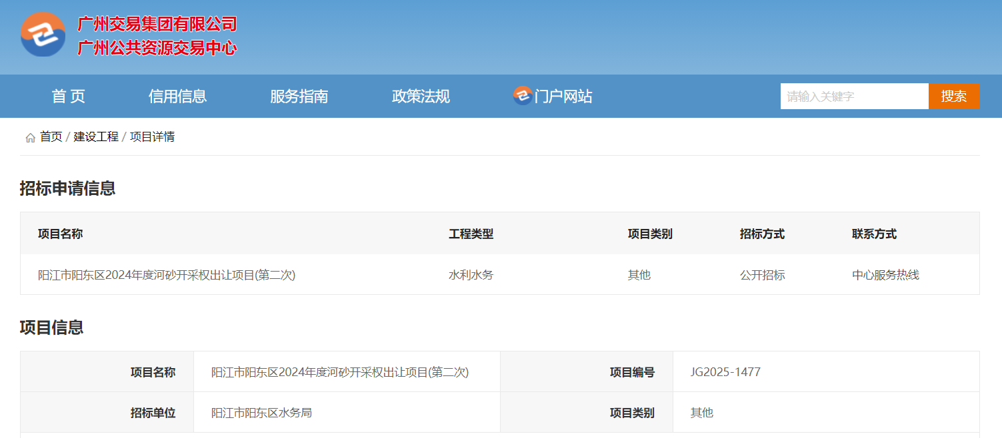Click the breadcrumb home icon
The width and height of the screenshot is (1002, 438).
pos(30,138)
